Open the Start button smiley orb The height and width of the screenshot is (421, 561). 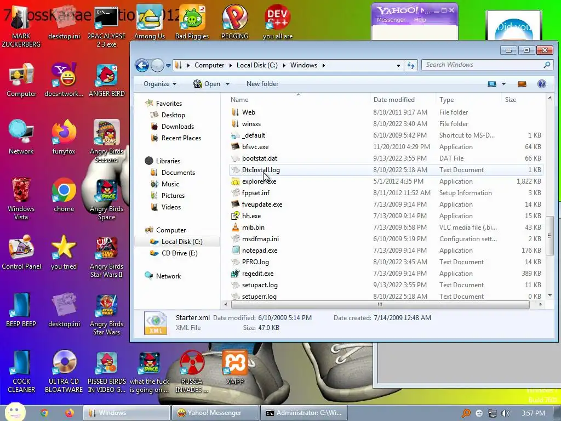[x=14, y=412]
